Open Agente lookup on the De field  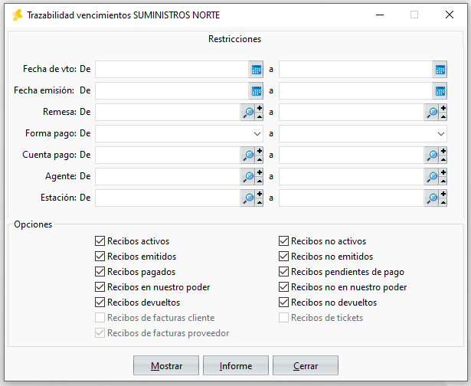248,177
